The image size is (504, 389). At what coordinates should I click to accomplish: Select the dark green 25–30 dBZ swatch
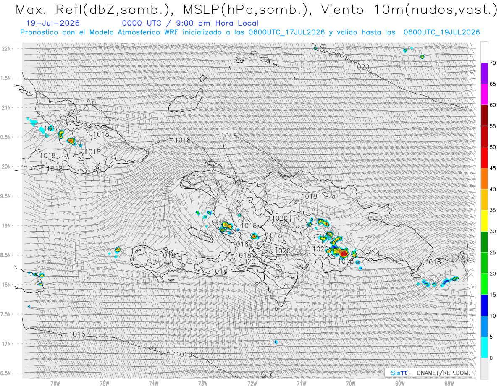pos(484,242)
